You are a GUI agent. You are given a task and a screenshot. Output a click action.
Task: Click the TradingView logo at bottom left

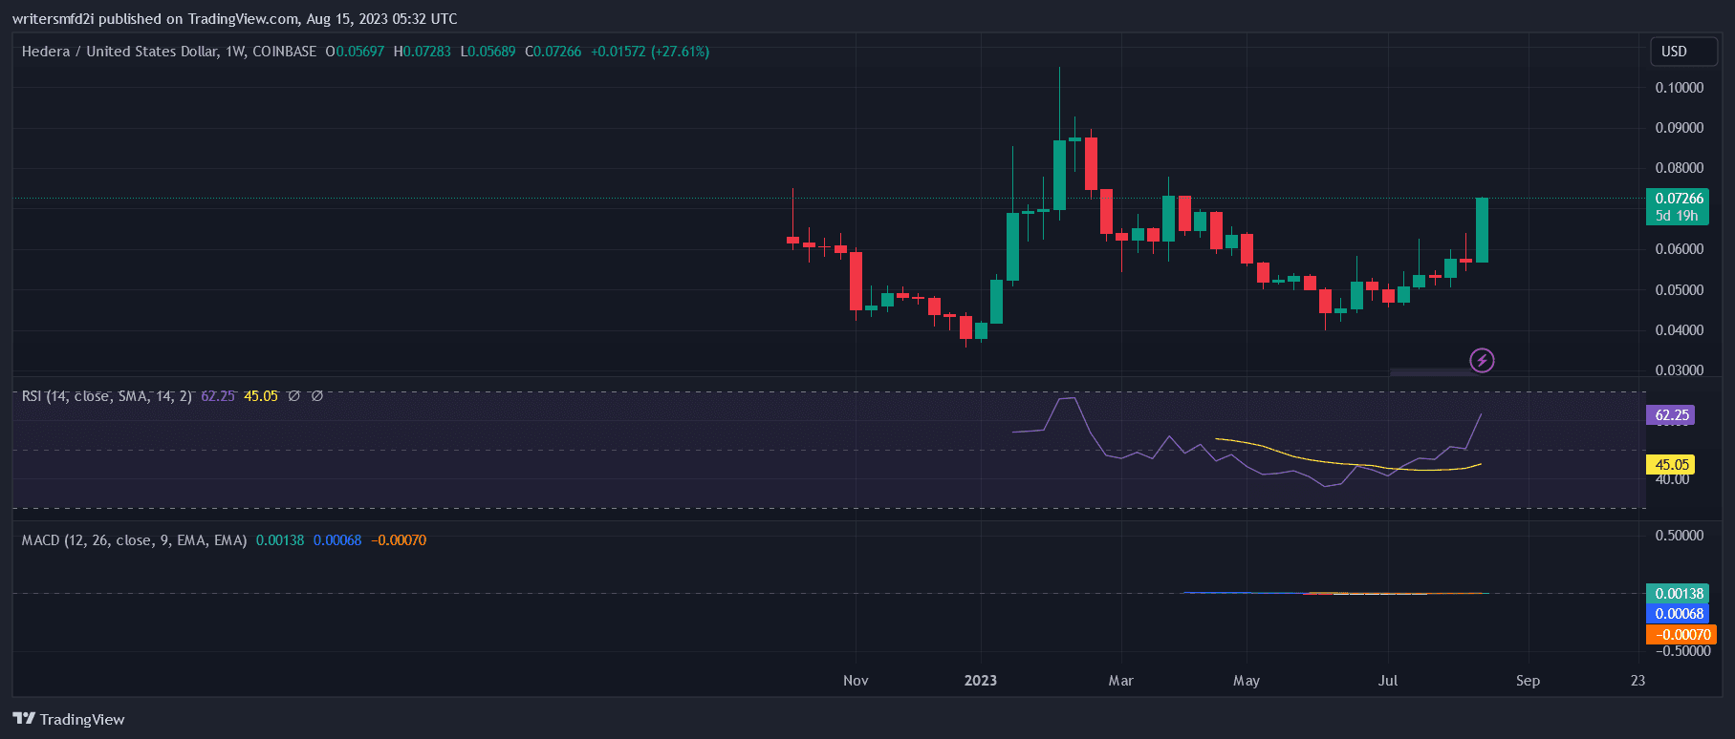[69, 719]
